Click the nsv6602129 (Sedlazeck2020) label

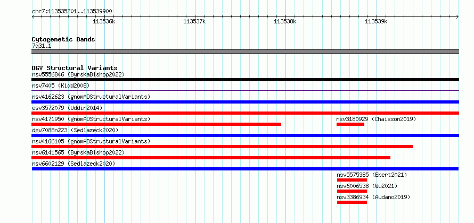pos(73,164)
